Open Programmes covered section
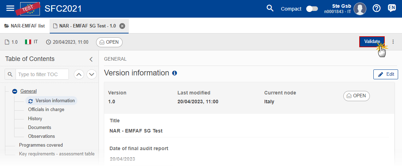 click(41, 145)
